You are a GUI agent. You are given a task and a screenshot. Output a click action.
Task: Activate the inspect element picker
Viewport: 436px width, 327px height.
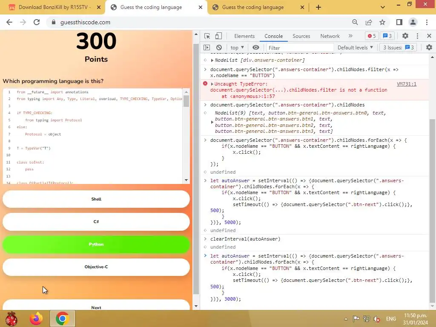tap(207, 36)
